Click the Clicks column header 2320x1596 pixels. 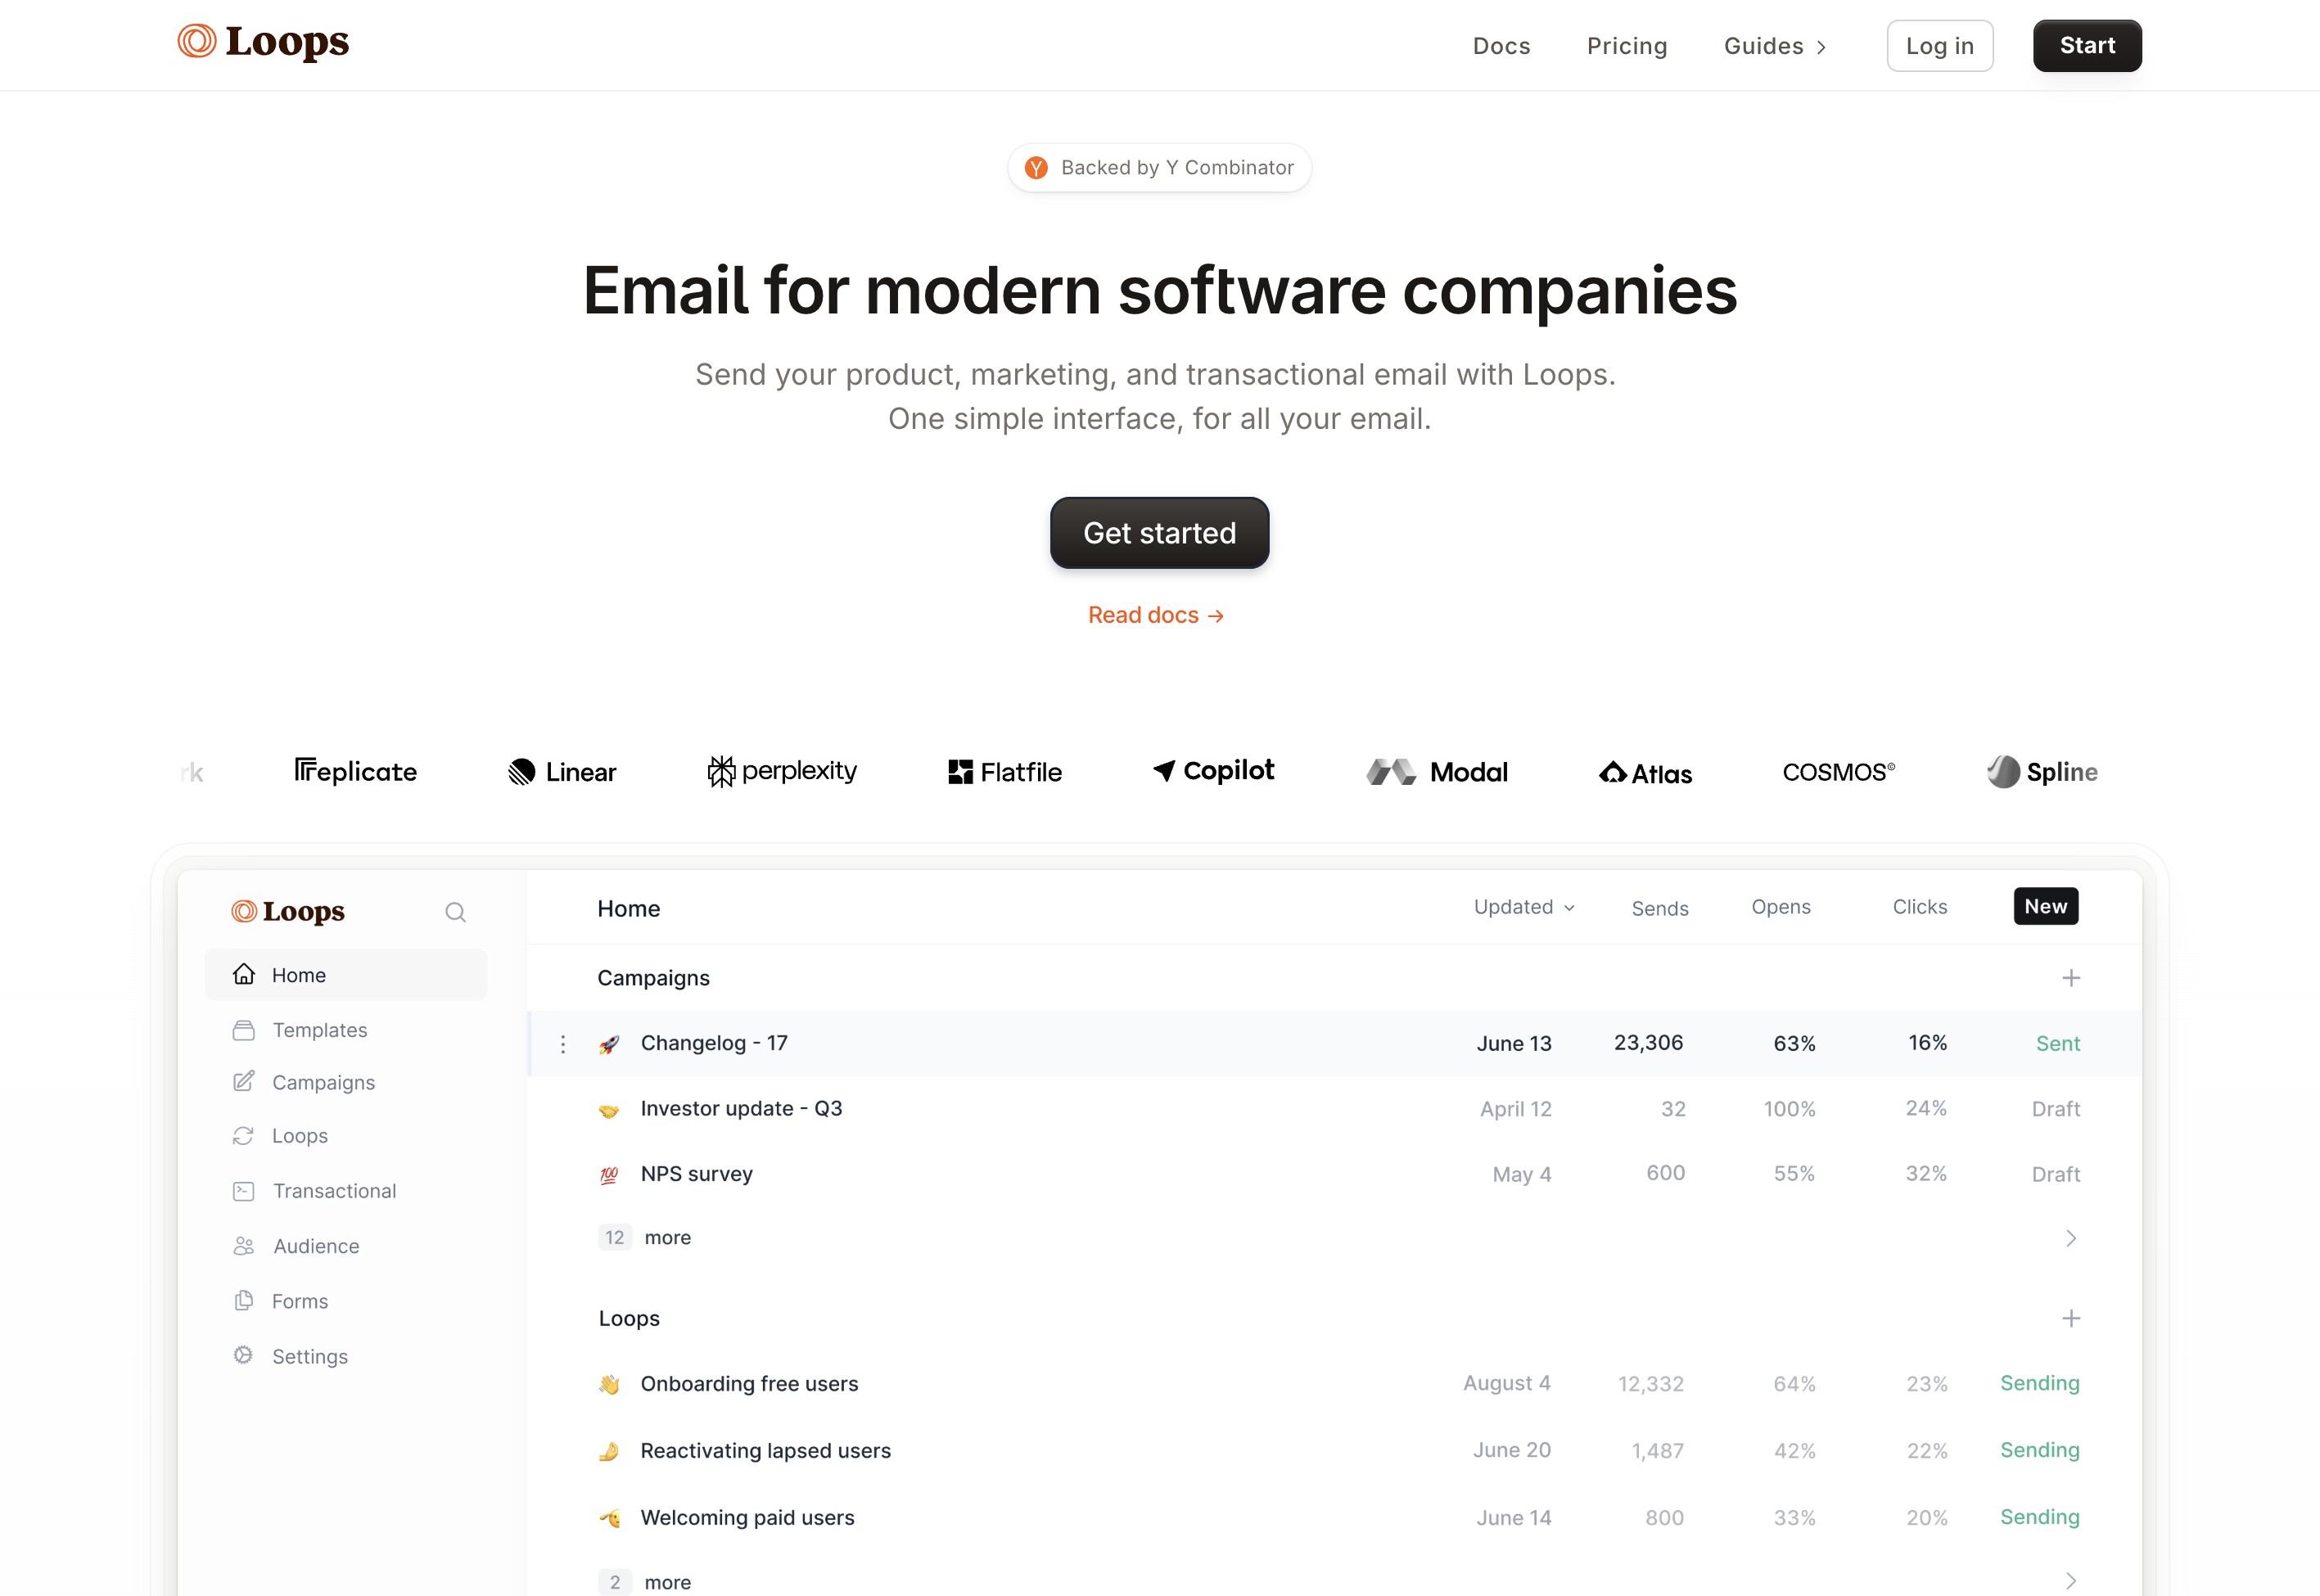pos(1920,907)
